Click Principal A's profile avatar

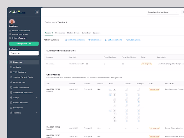tap(12, 22)
